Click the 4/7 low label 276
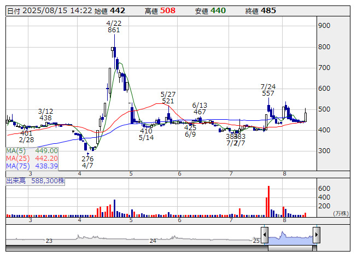The width and height of the screenshot is (357, 257). click(87, 159)
